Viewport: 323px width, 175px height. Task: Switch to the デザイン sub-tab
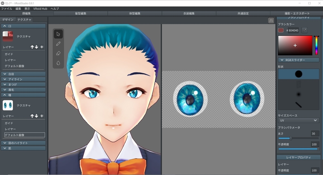(x=8, y=19)
